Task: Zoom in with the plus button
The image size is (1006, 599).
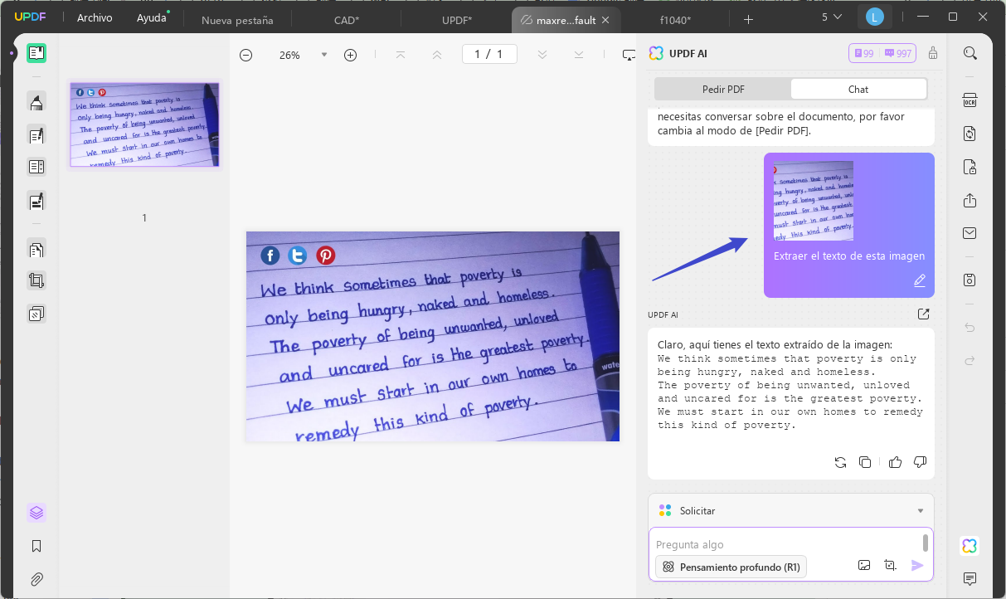Action: coord(350,55)
